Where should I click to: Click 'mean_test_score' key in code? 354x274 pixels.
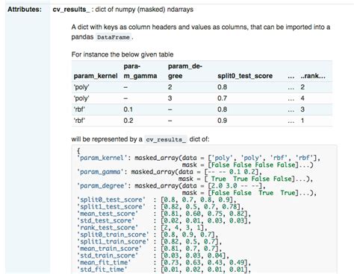[108, 214]
